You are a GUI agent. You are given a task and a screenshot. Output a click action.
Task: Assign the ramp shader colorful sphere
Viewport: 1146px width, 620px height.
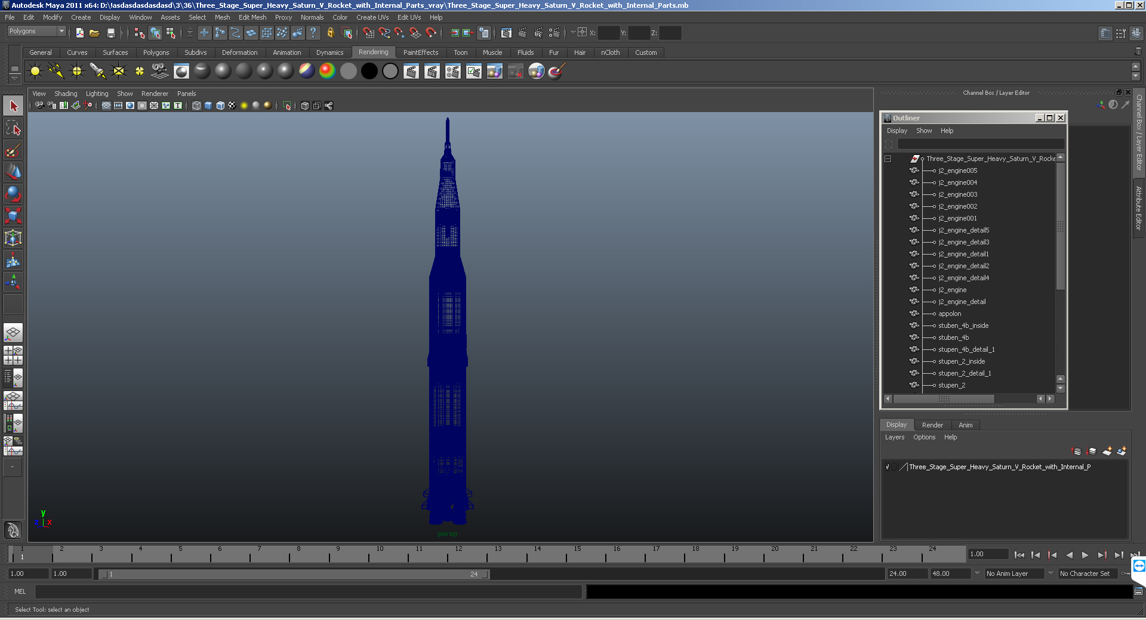(x=327, y=71)
